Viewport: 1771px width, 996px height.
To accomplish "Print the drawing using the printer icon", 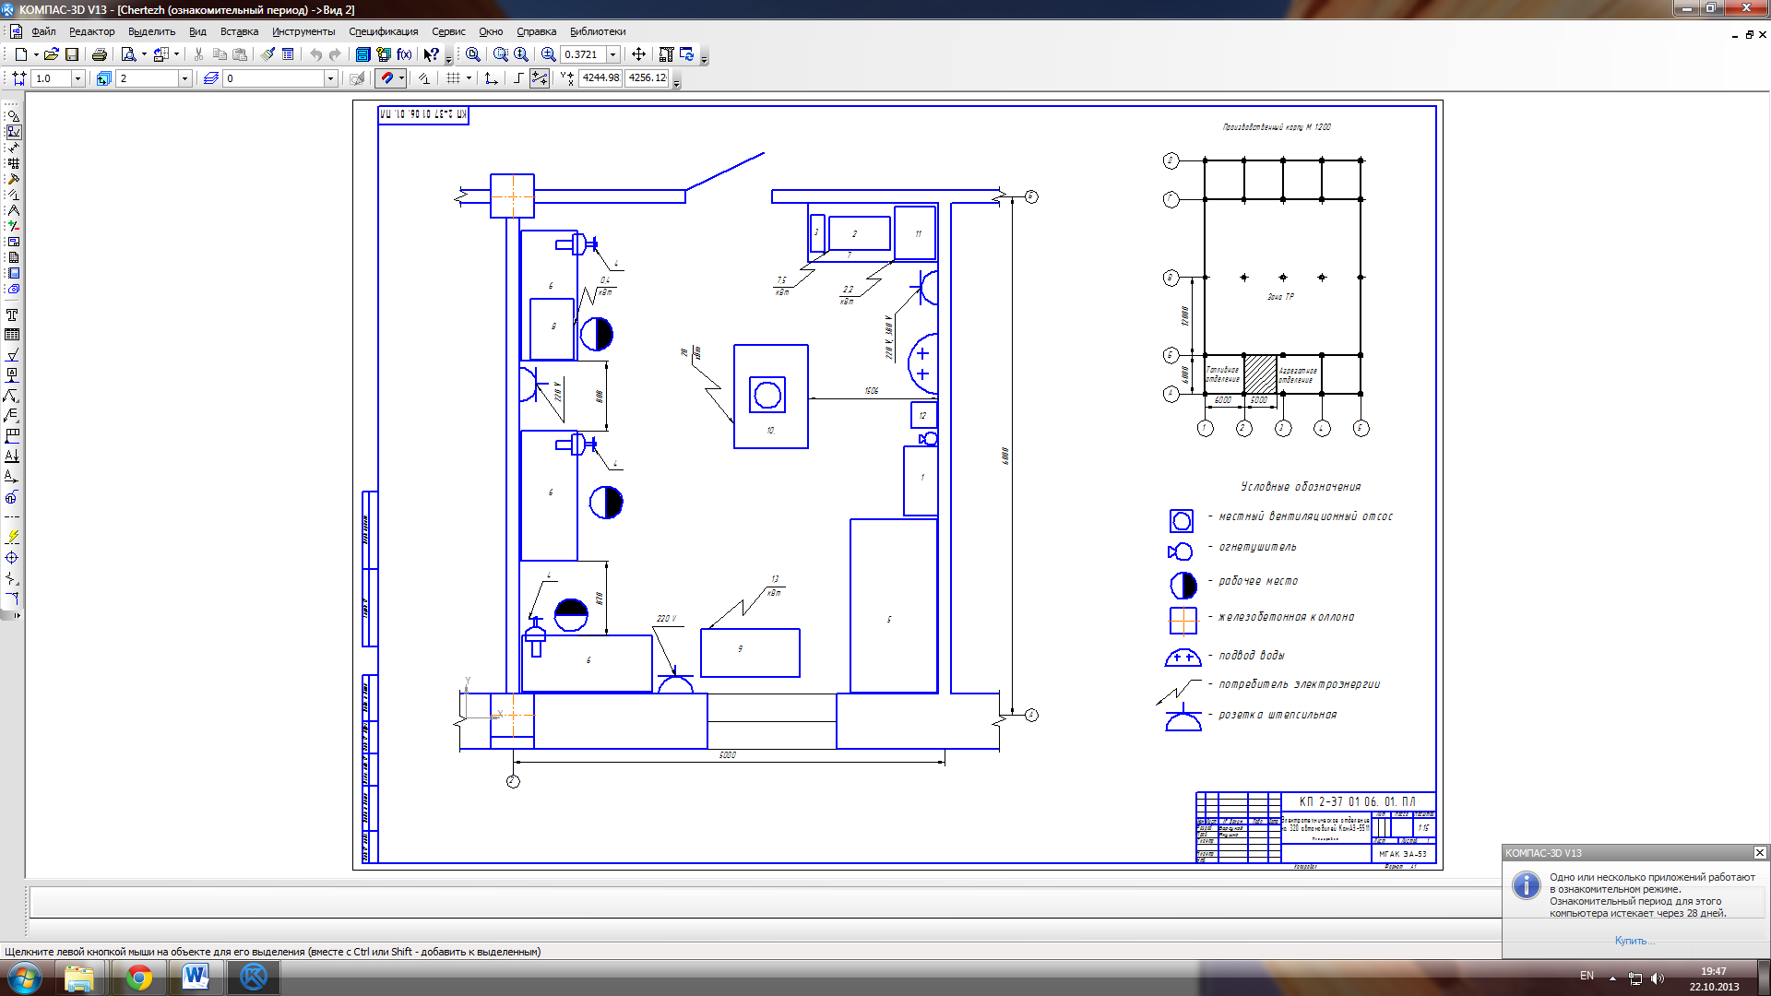I will [100, 54].
